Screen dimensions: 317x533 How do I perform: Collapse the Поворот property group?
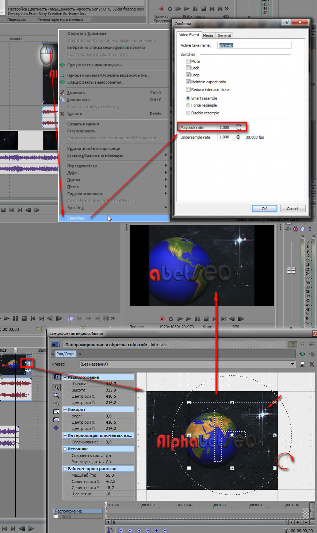(65, 409)
